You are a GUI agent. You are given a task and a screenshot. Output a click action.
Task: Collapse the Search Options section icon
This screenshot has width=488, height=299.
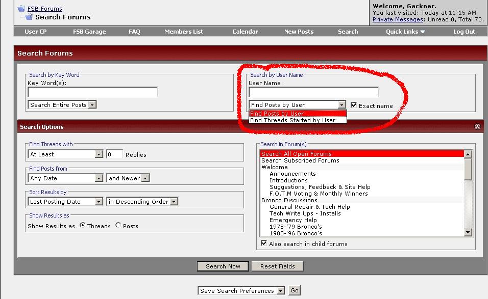(477, 127)
